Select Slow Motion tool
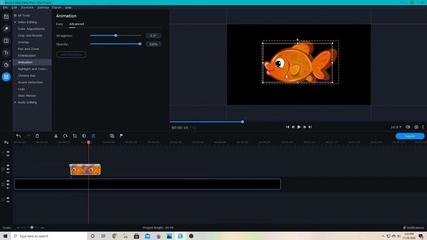 click(x=27, y=96)
